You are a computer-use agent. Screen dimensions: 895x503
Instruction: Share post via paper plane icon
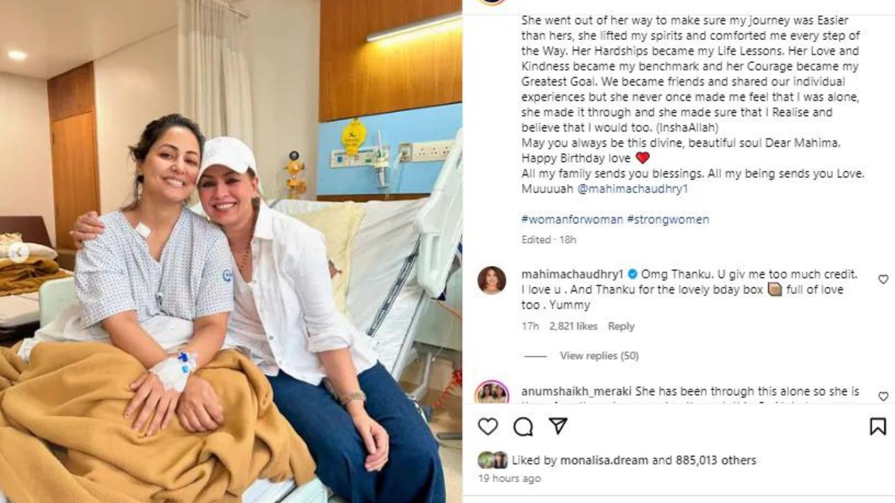[x=558, y=425]
